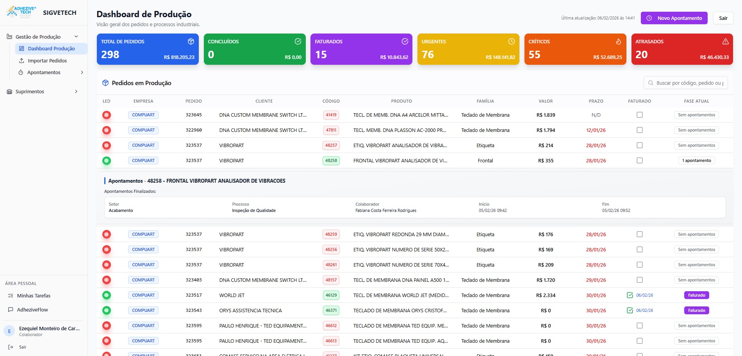Uncheck Faturado for WORLD JET code 46129

(630, 295)
